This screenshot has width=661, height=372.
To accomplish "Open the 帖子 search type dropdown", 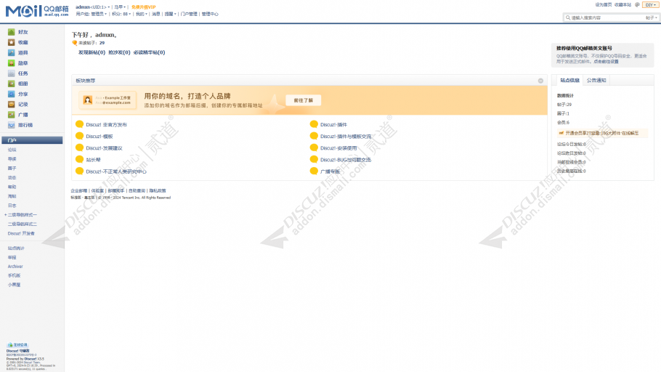I will 652,17.
